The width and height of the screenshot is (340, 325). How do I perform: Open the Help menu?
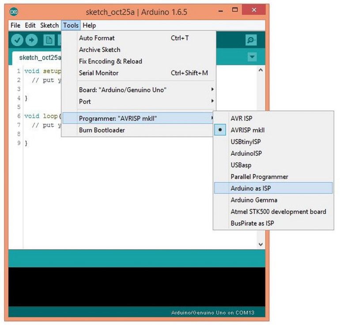[89, 25]
